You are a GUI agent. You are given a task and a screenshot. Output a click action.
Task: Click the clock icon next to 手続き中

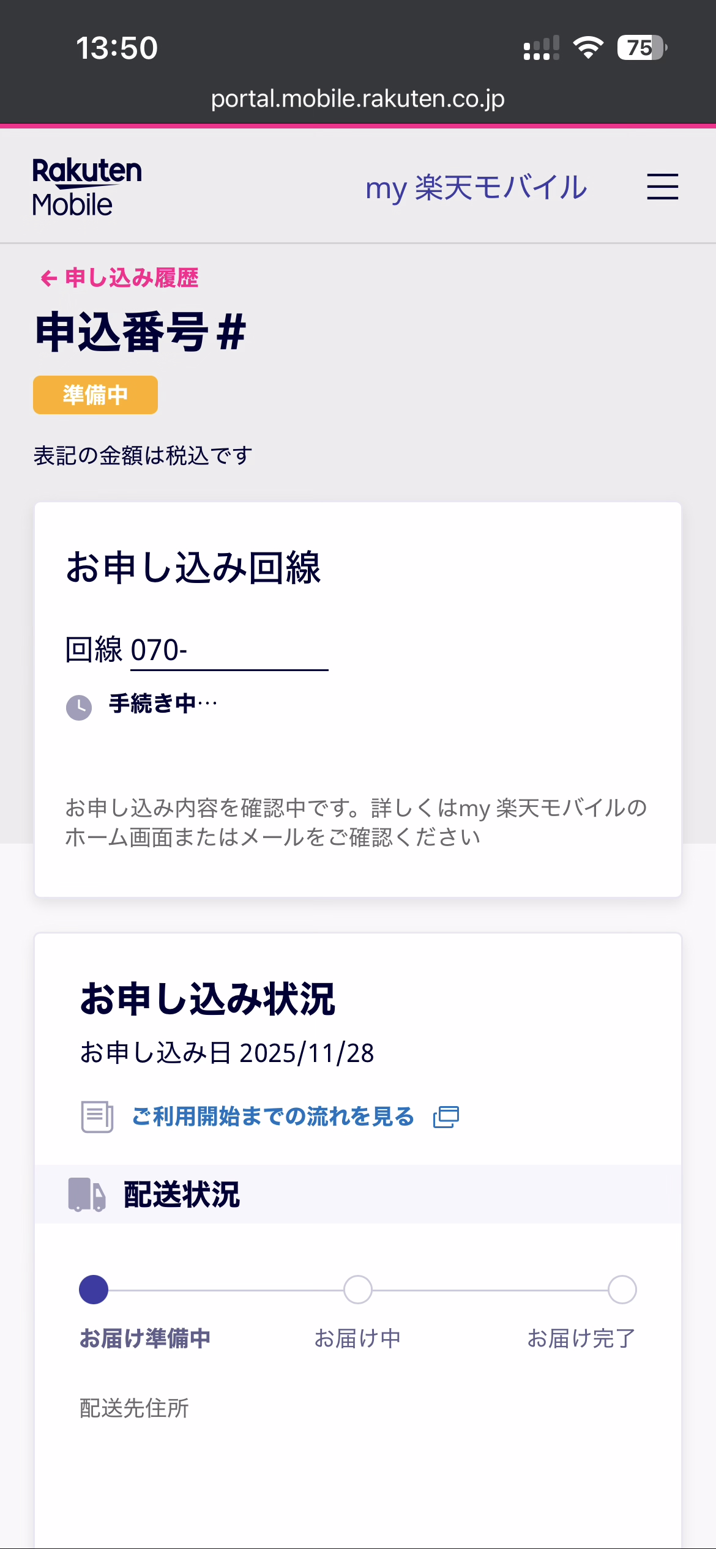pyautogui.click(x=79, y=707)
